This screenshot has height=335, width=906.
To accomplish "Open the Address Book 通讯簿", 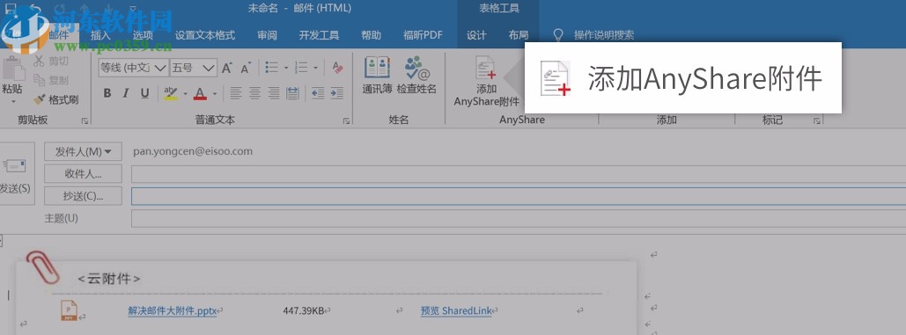I will (x=378, y=75).
